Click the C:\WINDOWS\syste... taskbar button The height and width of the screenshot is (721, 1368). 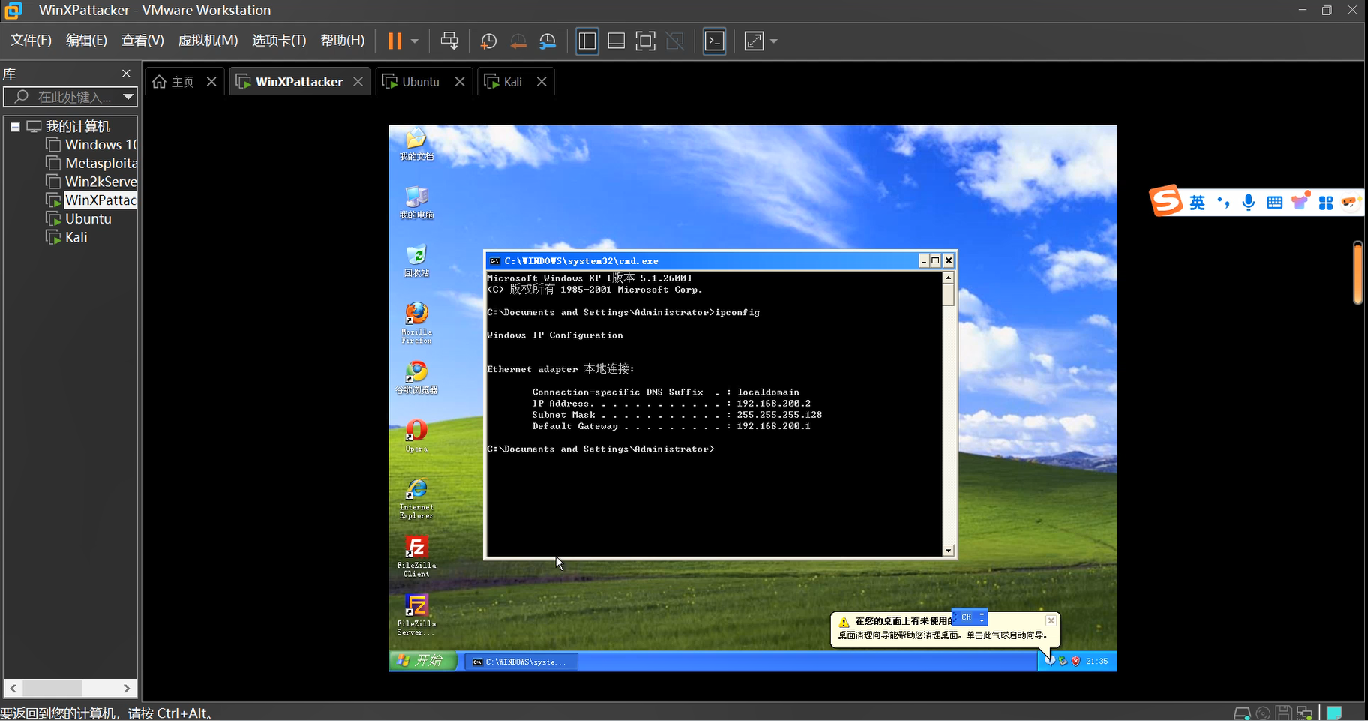[x=522, y=662]
